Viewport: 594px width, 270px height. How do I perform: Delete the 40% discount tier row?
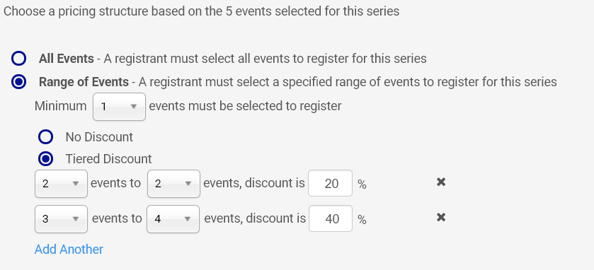(x=440, y=218)
